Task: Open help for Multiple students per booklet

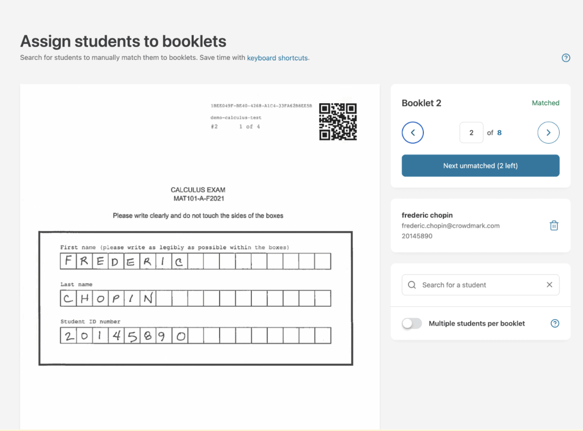Action: (x=555, y=323)
